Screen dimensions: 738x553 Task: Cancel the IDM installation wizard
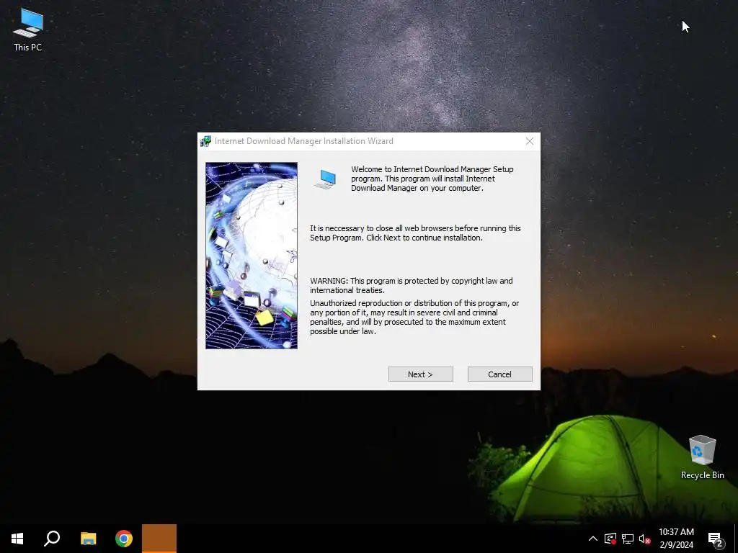click(x=500, y=374)
